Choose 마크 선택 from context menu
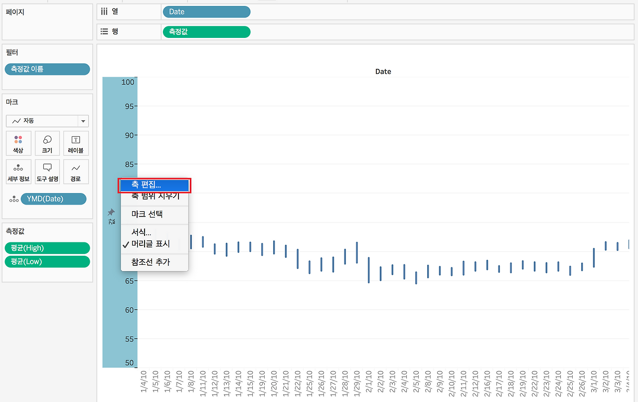638x402 pixels. 155,214
